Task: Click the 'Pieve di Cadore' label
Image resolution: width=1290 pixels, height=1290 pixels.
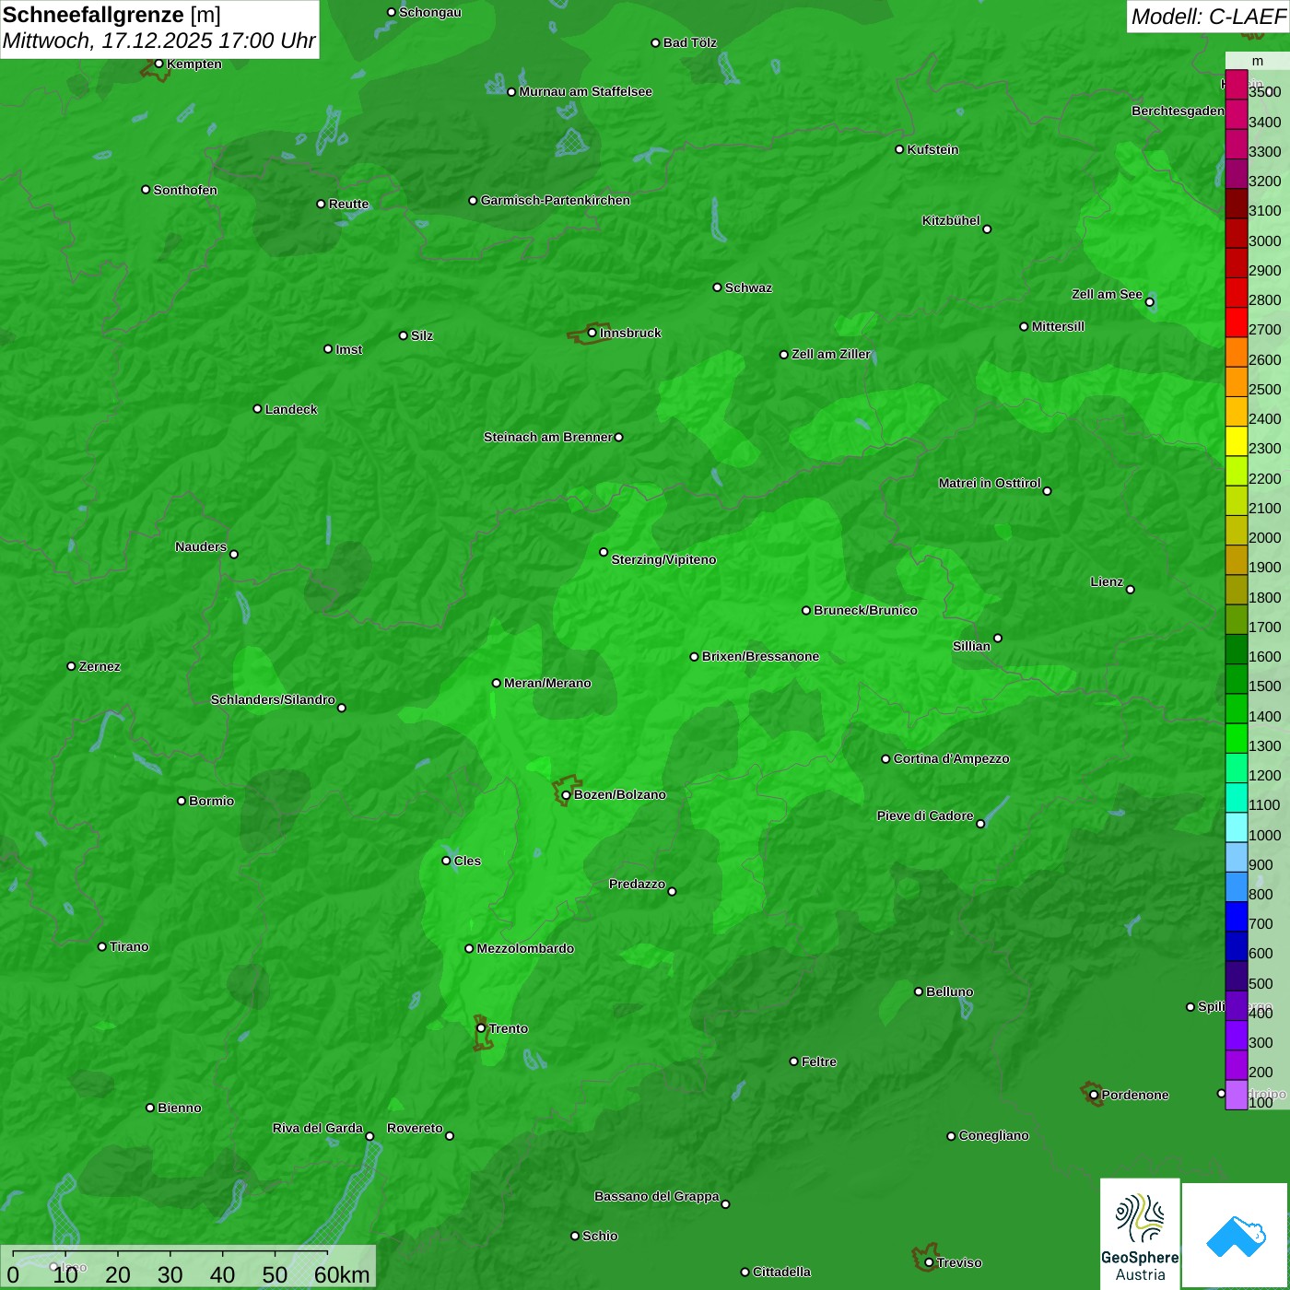Action: pyautogui.click(x=925, y=815)
